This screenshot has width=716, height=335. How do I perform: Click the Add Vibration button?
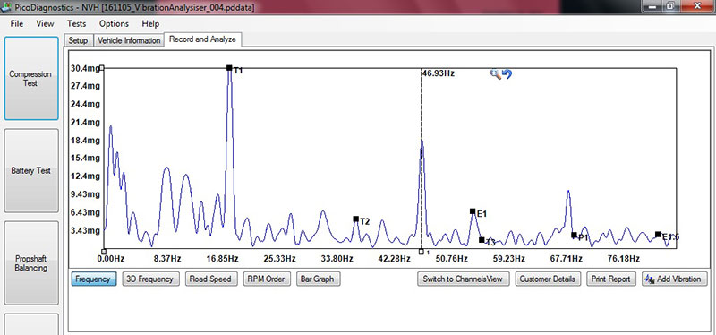click(675, 279)
